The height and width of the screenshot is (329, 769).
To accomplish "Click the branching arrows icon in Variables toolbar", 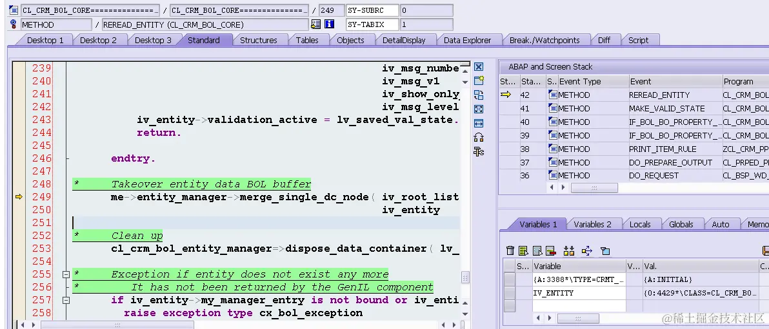I will [x=587, y=250].
